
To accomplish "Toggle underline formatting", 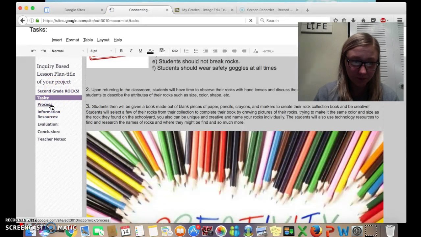I will click(x=140, y=51).
